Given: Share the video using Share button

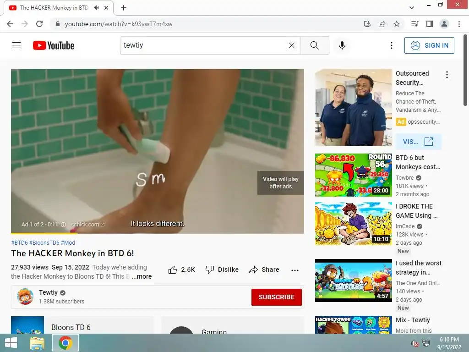Looking at the screenshot, I should coord(264,269).
